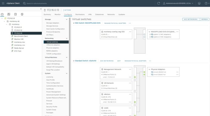Open the host Actions menu
This screenshot has height=116, width=210.
click(67, 10)
